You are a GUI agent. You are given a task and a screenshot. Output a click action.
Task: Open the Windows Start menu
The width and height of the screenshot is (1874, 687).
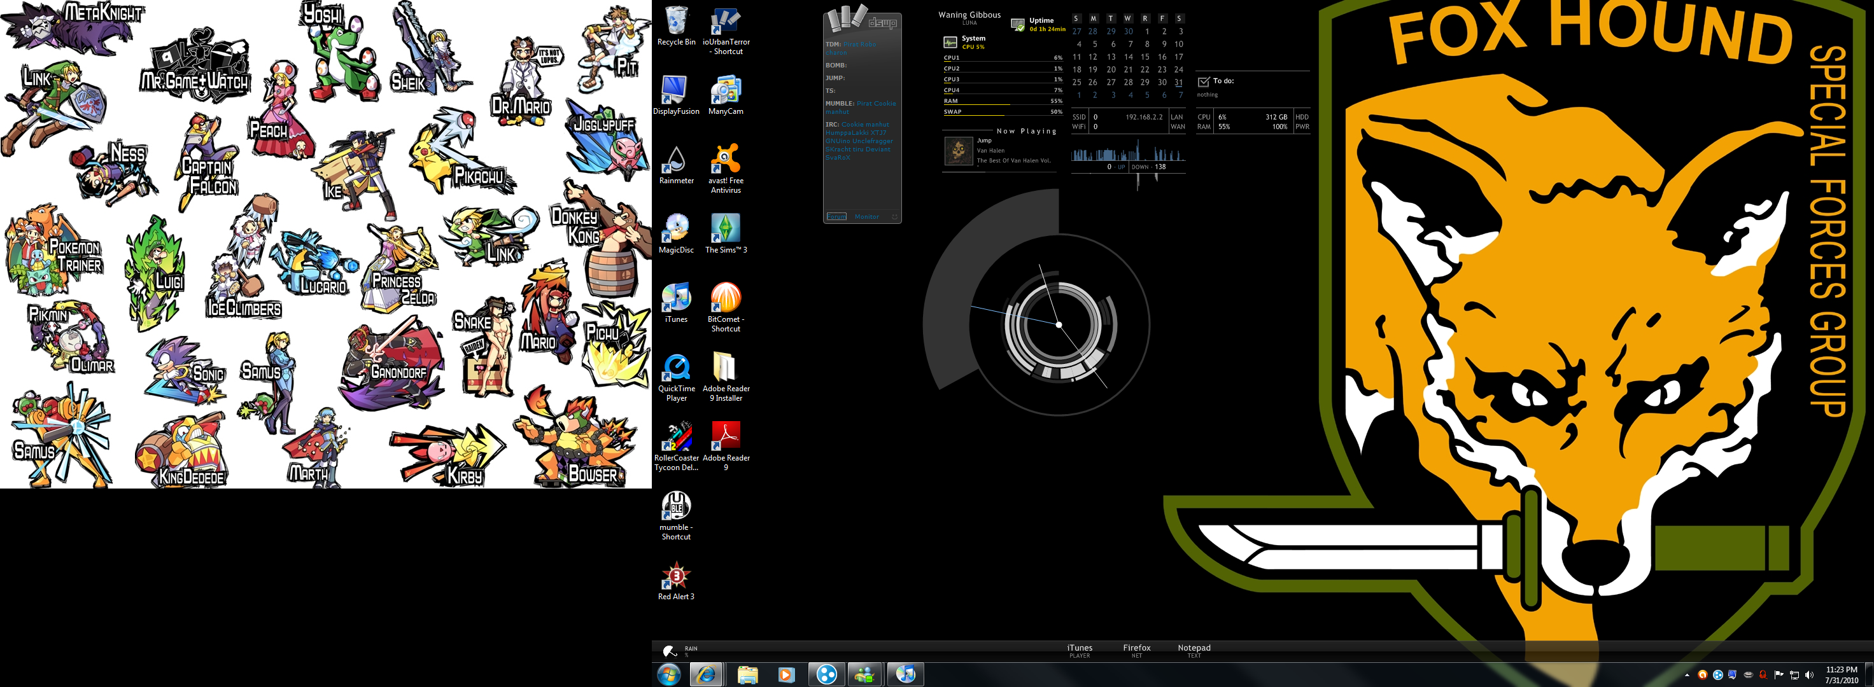(668, 675)
